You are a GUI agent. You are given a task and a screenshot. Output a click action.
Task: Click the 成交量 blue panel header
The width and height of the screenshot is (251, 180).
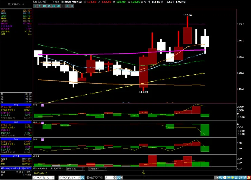(16, 156)
